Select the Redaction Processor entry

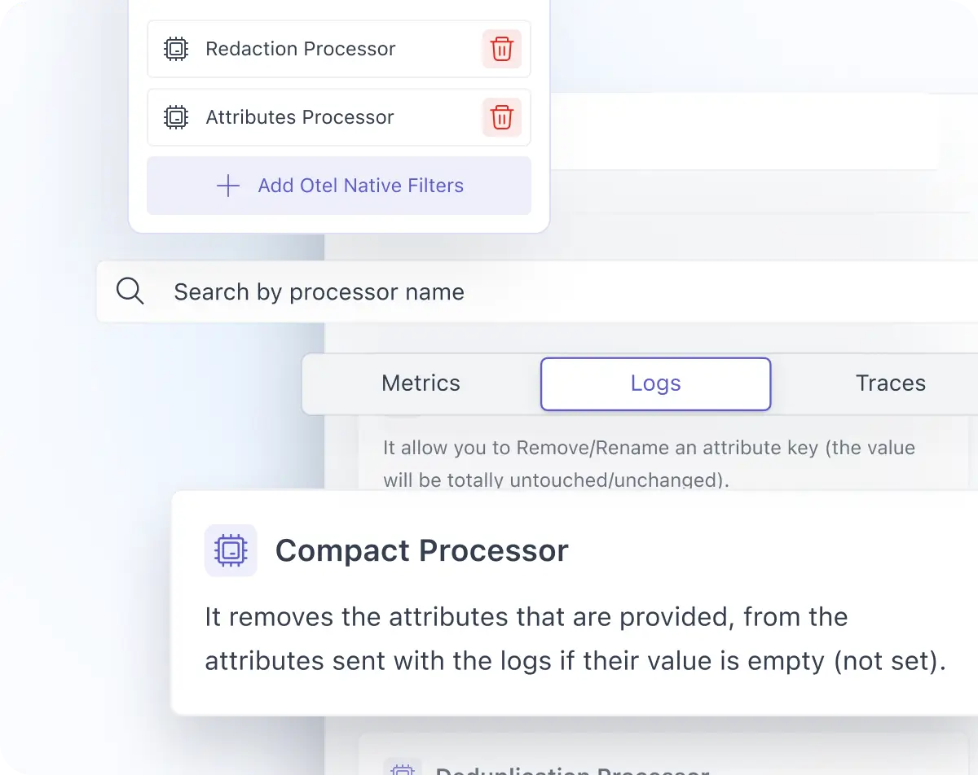(x=300, y=49)
